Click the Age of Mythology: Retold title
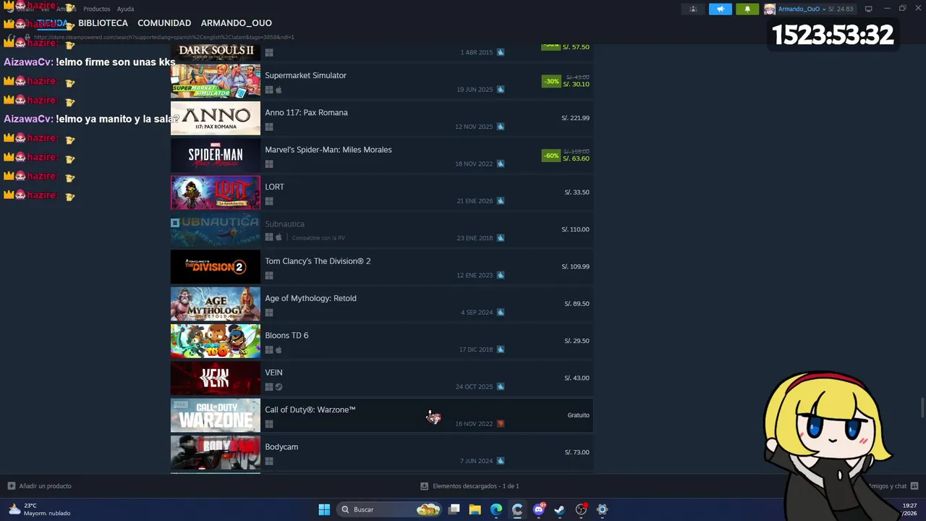This screenshot has width=926, height=521. (310, 298)
